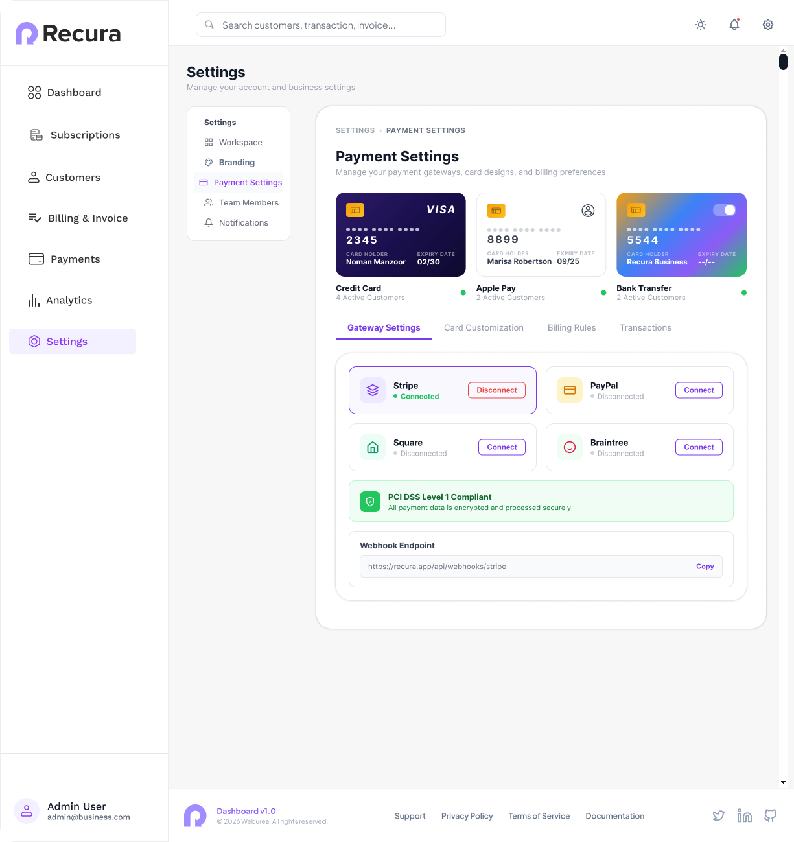Toggle light/dark theme sun icon

701,25
